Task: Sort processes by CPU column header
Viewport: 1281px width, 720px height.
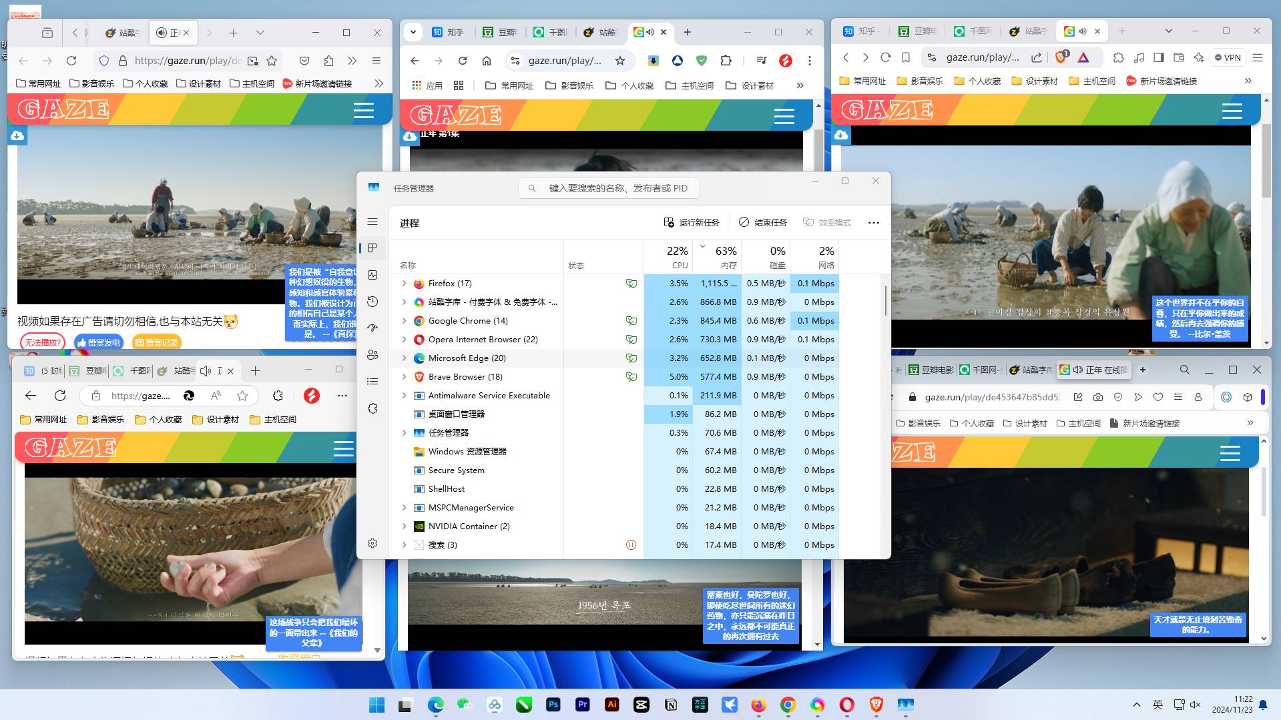Action: click(x=668, y=257)
